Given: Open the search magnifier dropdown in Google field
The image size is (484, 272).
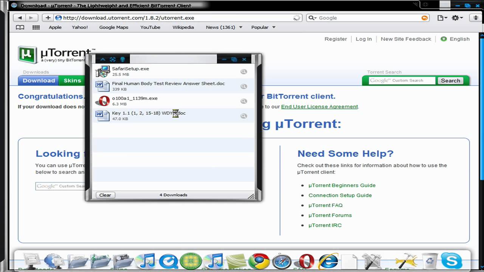Looking at the screenshot, I should 312,18.
